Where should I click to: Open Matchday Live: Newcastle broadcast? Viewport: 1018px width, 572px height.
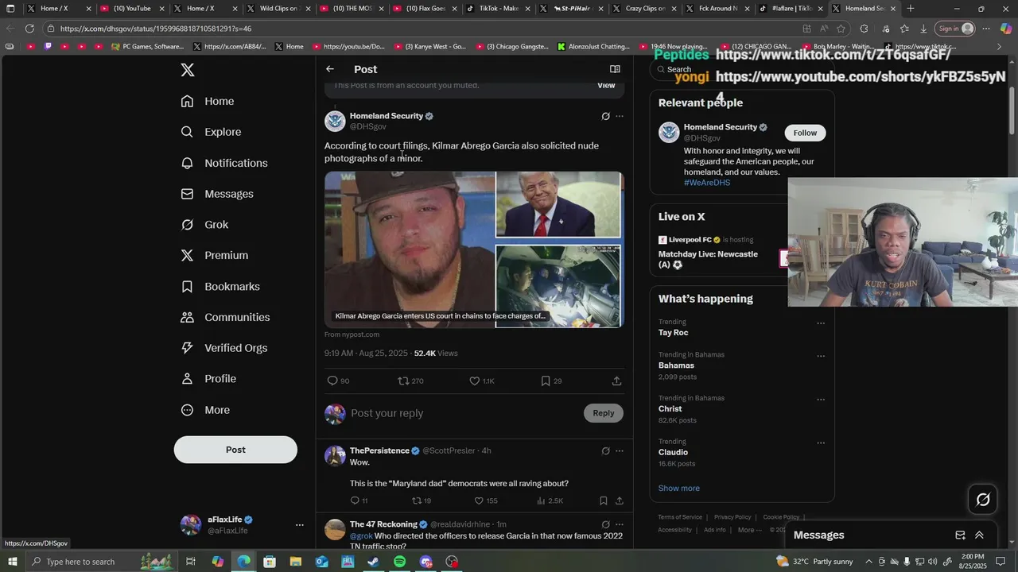[x=708, y=259]
